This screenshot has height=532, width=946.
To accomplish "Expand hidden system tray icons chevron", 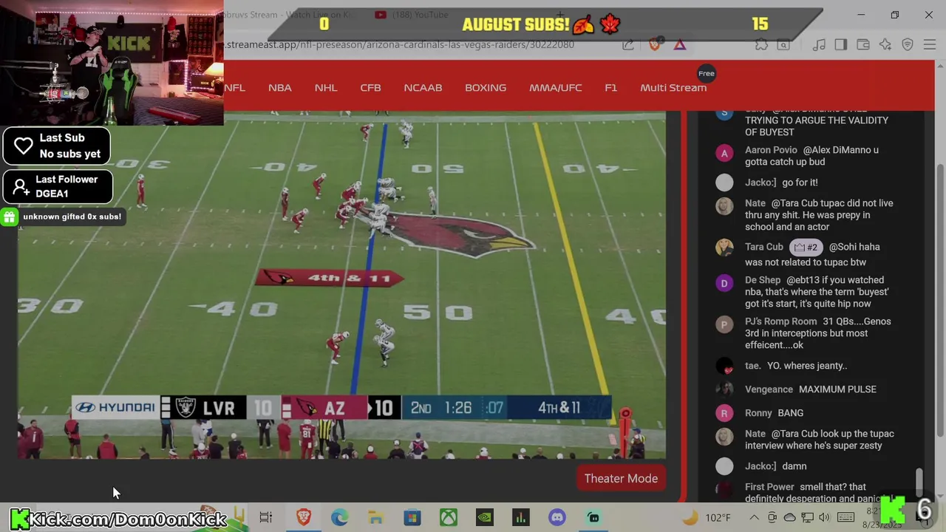I will 753,517.
